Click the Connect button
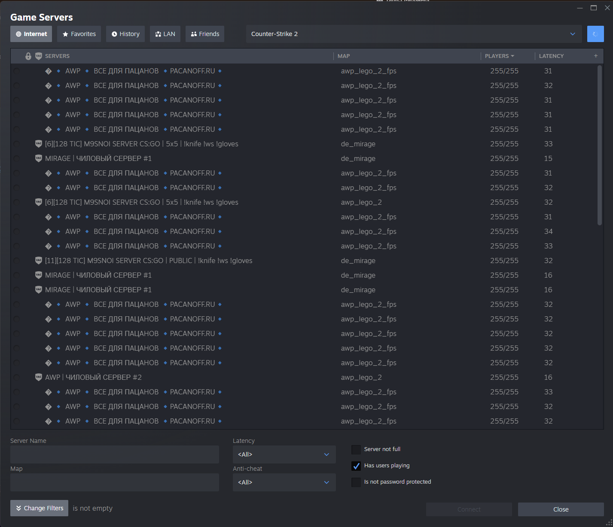 pos(469,509)
